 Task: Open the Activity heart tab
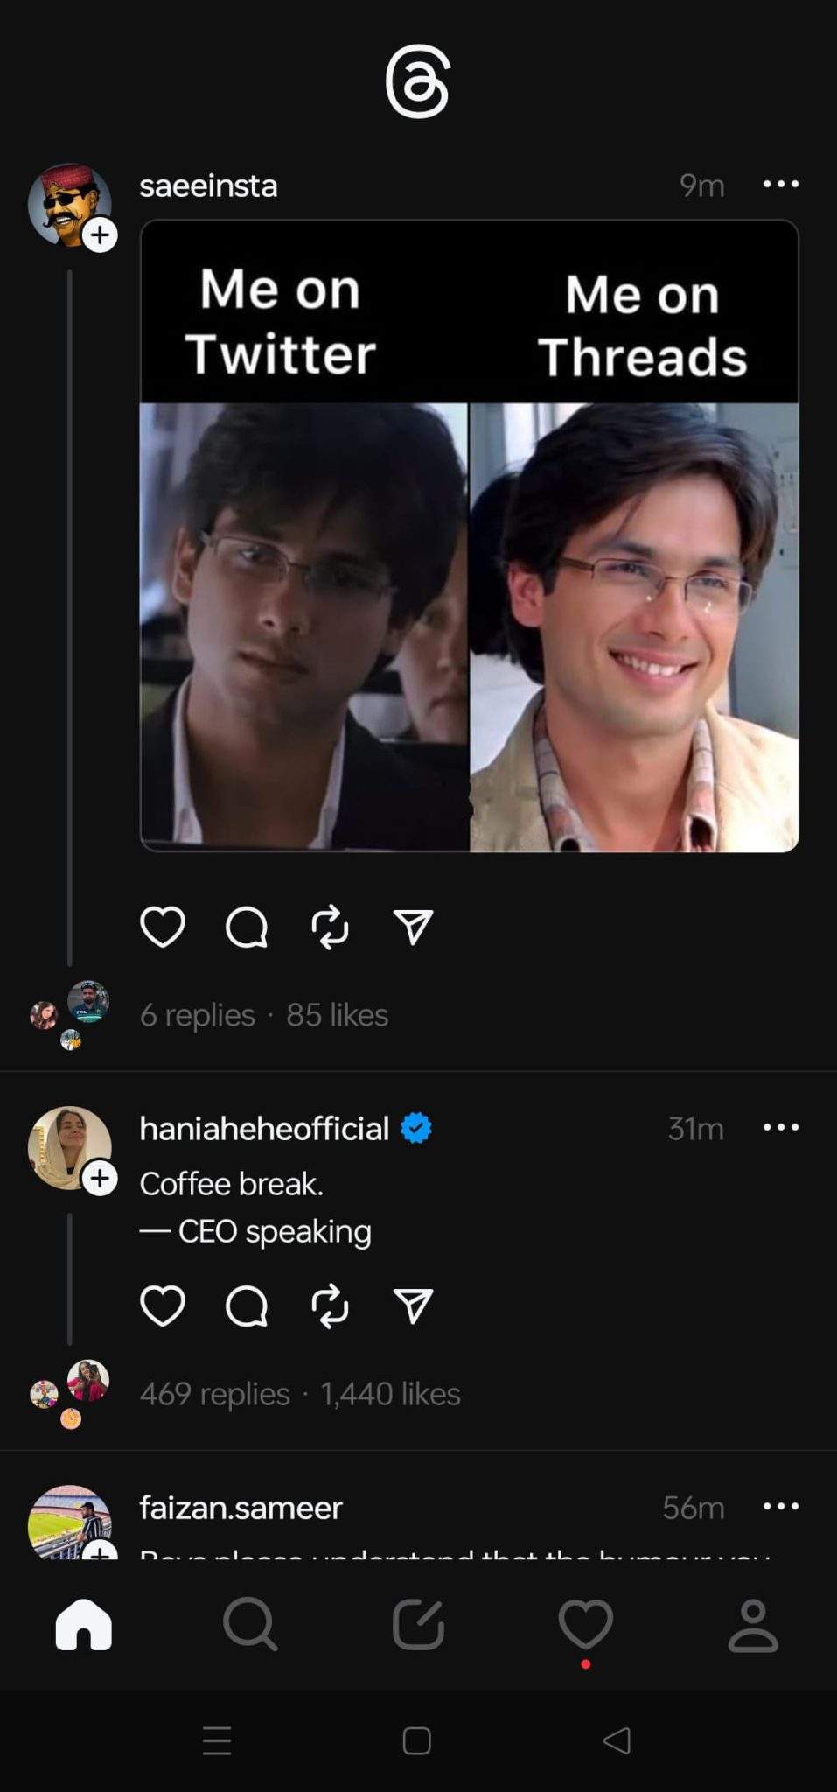point(585,1625)
